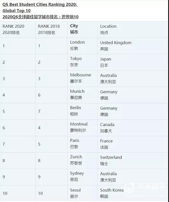Image resolution: width=169 pixels, height=202 pixels.
Task: Select the QS Best Student Cities title
Action: point(40,5)
